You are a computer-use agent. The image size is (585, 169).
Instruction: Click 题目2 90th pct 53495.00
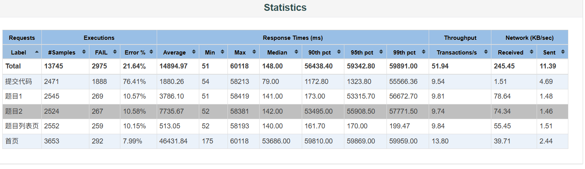point(318,111)
